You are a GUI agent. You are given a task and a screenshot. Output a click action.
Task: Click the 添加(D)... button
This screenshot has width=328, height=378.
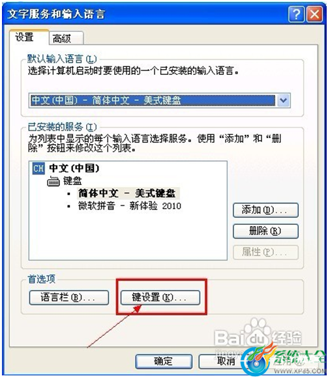[265, 211]
